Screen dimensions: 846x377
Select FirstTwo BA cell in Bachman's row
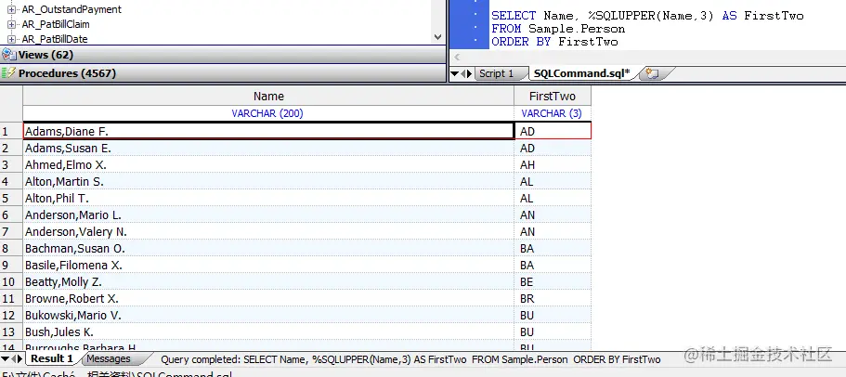pos(553,249)
